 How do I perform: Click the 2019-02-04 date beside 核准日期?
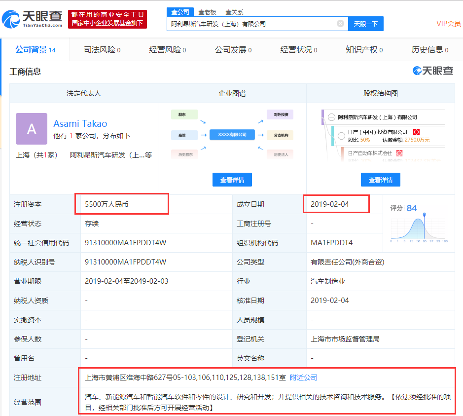point(330,301)
